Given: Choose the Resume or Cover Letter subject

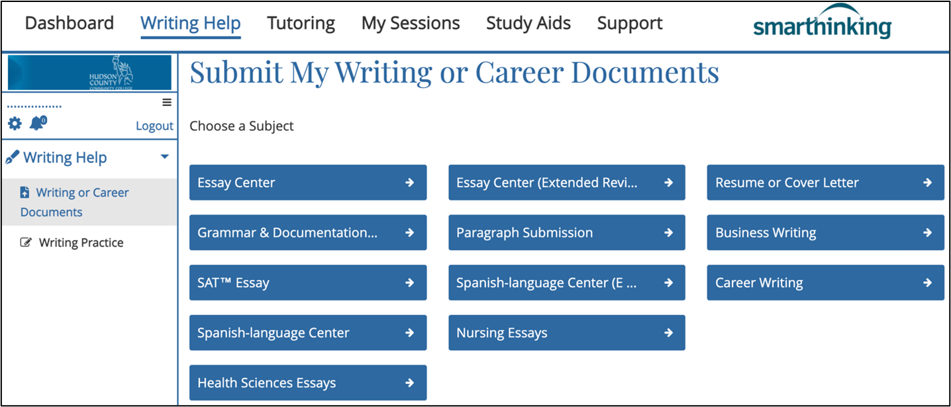Looking at the screenshot, I should click(x=825, y=183).
